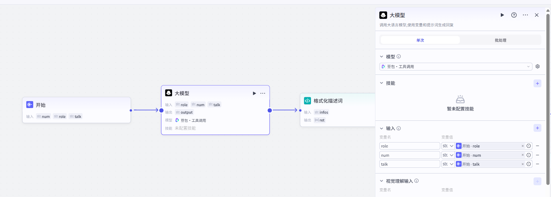The width and height of the screenshot is (551, 197).
Task: Select the 开始 node on the canvas
Action: point(76,105)
